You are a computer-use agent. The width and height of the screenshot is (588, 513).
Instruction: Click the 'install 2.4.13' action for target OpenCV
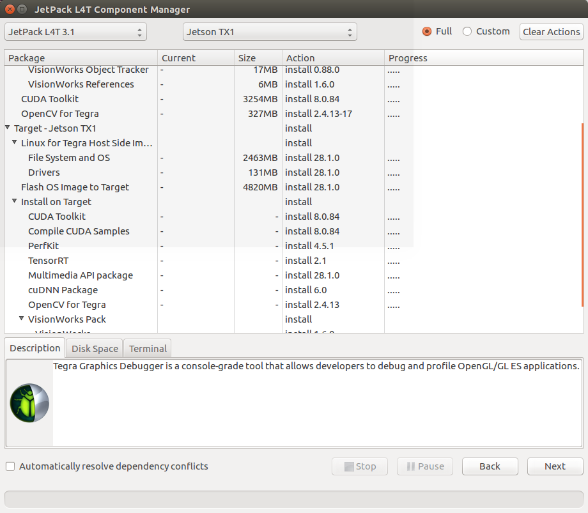[312, 305]
